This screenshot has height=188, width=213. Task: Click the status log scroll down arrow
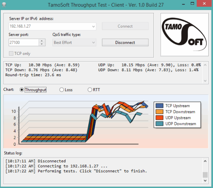(205, 180)
